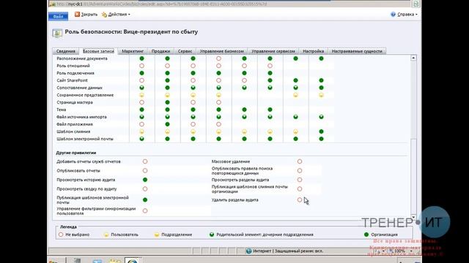Viewport: 469px width, 263px height.
Task: Click the Подразделение legend entry
Action: (173, 235)
